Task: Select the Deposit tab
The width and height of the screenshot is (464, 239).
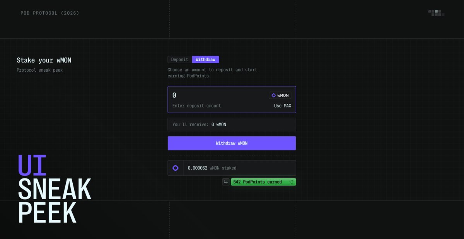Action: 179,59
